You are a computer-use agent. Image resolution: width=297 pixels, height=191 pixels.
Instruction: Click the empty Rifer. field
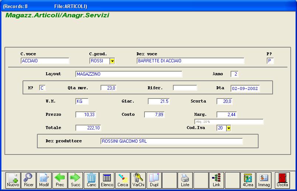pos(185,88)
